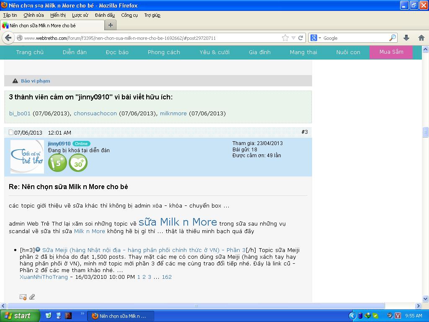The height and width of the screenshot is (322, 429).
Task: Open Yêu & cưới in site navigation
Action: [214, 52]
